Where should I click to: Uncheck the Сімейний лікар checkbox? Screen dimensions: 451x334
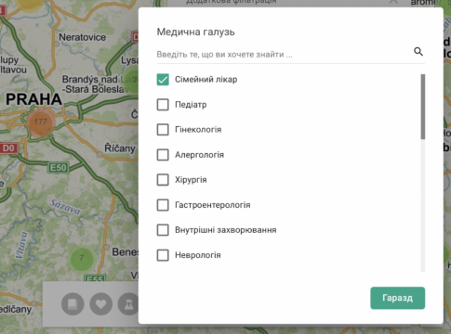[163, 80]
